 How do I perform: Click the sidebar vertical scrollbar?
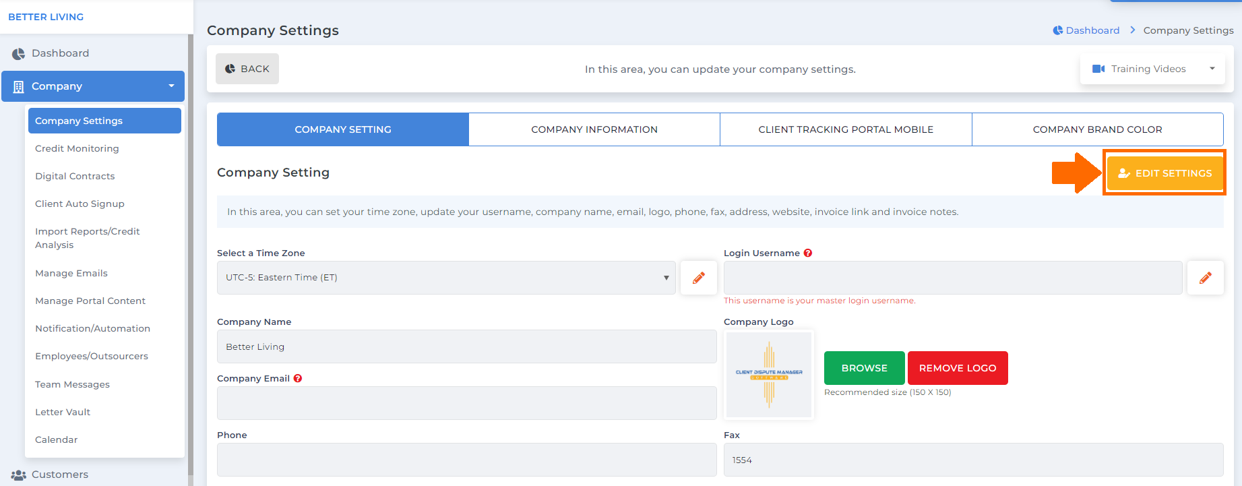point(191,256)
